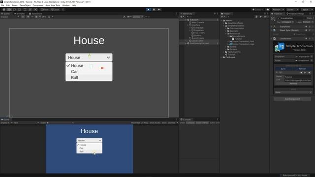The height and width of the screenshot is (177, 315).
Task: Open the Console tab
Action: click(186, 119)
